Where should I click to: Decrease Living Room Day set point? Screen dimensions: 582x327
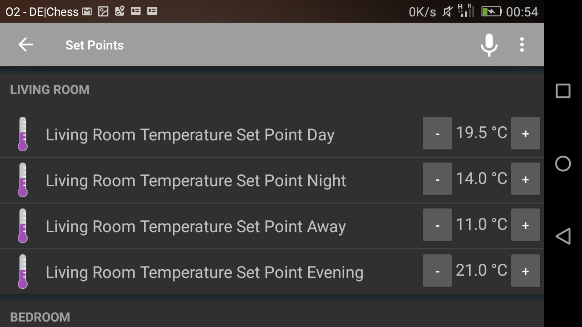pyautogui.click(x=437, y=134)
